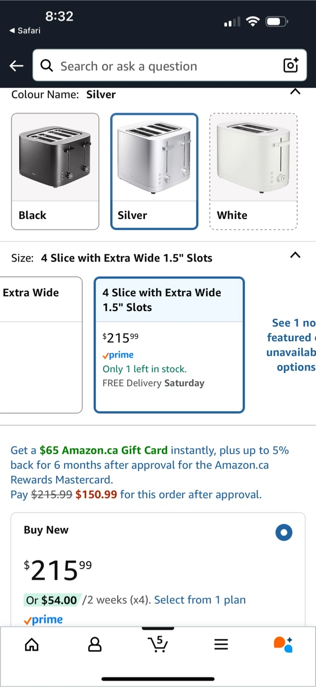Select the partially hidden Extra Wide size
Screen dimensions: 316x687
(38, 344)
